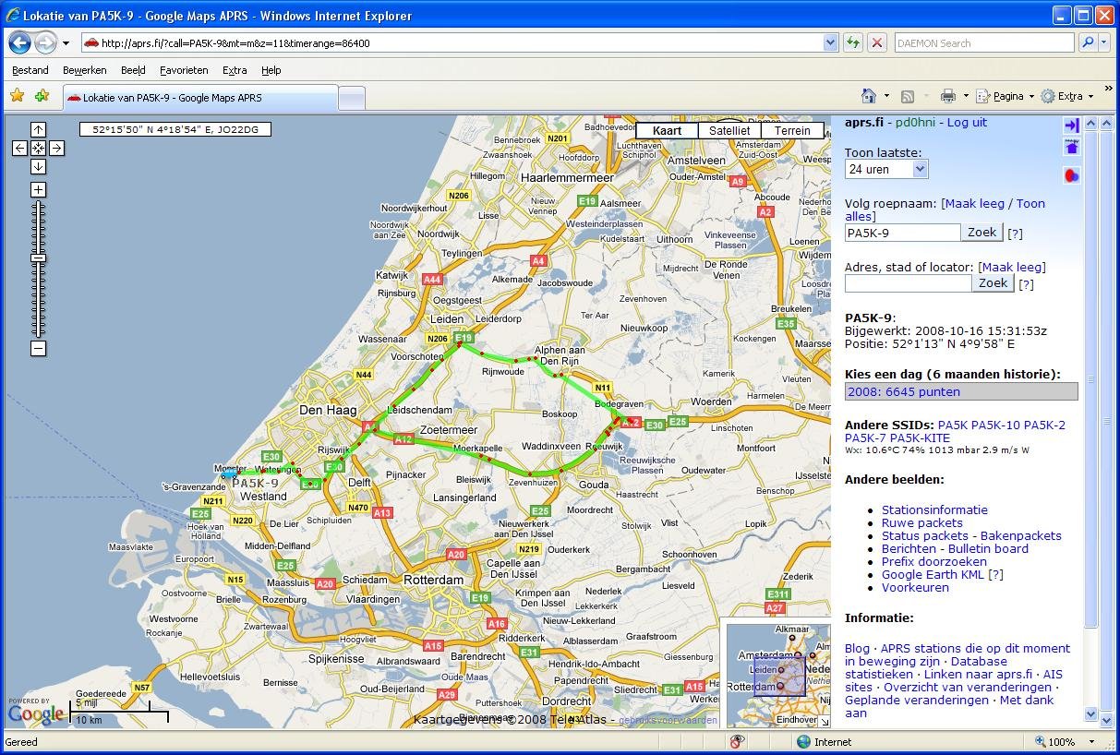Viewport: 1120px width, 755px height.
Task: Open the address bar history dropdown
Action: [830, 43]
